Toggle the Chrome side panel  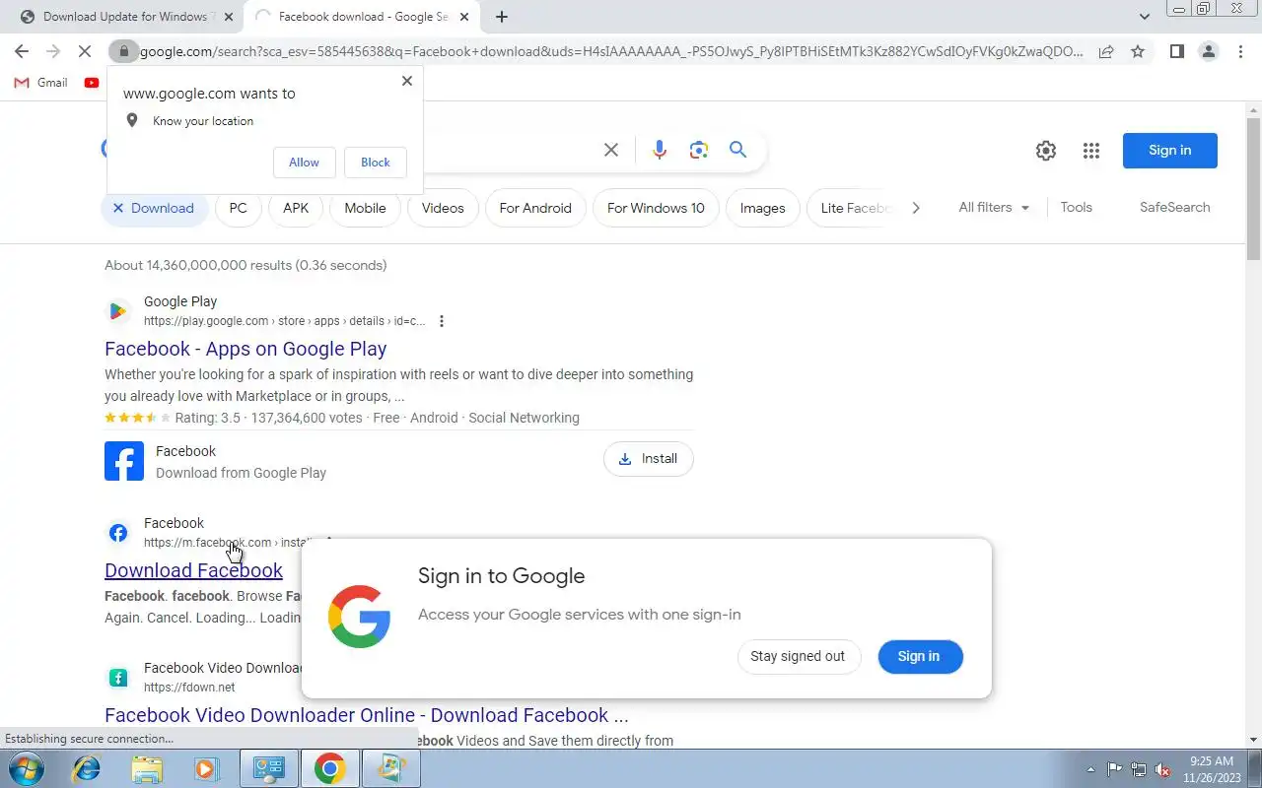(x=1176, y=51)
